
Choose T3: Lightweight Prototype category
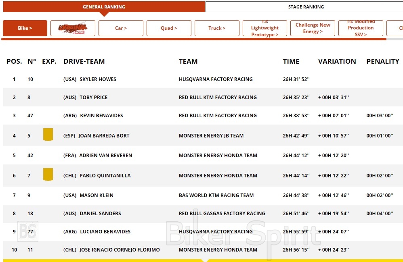tap(264, 28)
